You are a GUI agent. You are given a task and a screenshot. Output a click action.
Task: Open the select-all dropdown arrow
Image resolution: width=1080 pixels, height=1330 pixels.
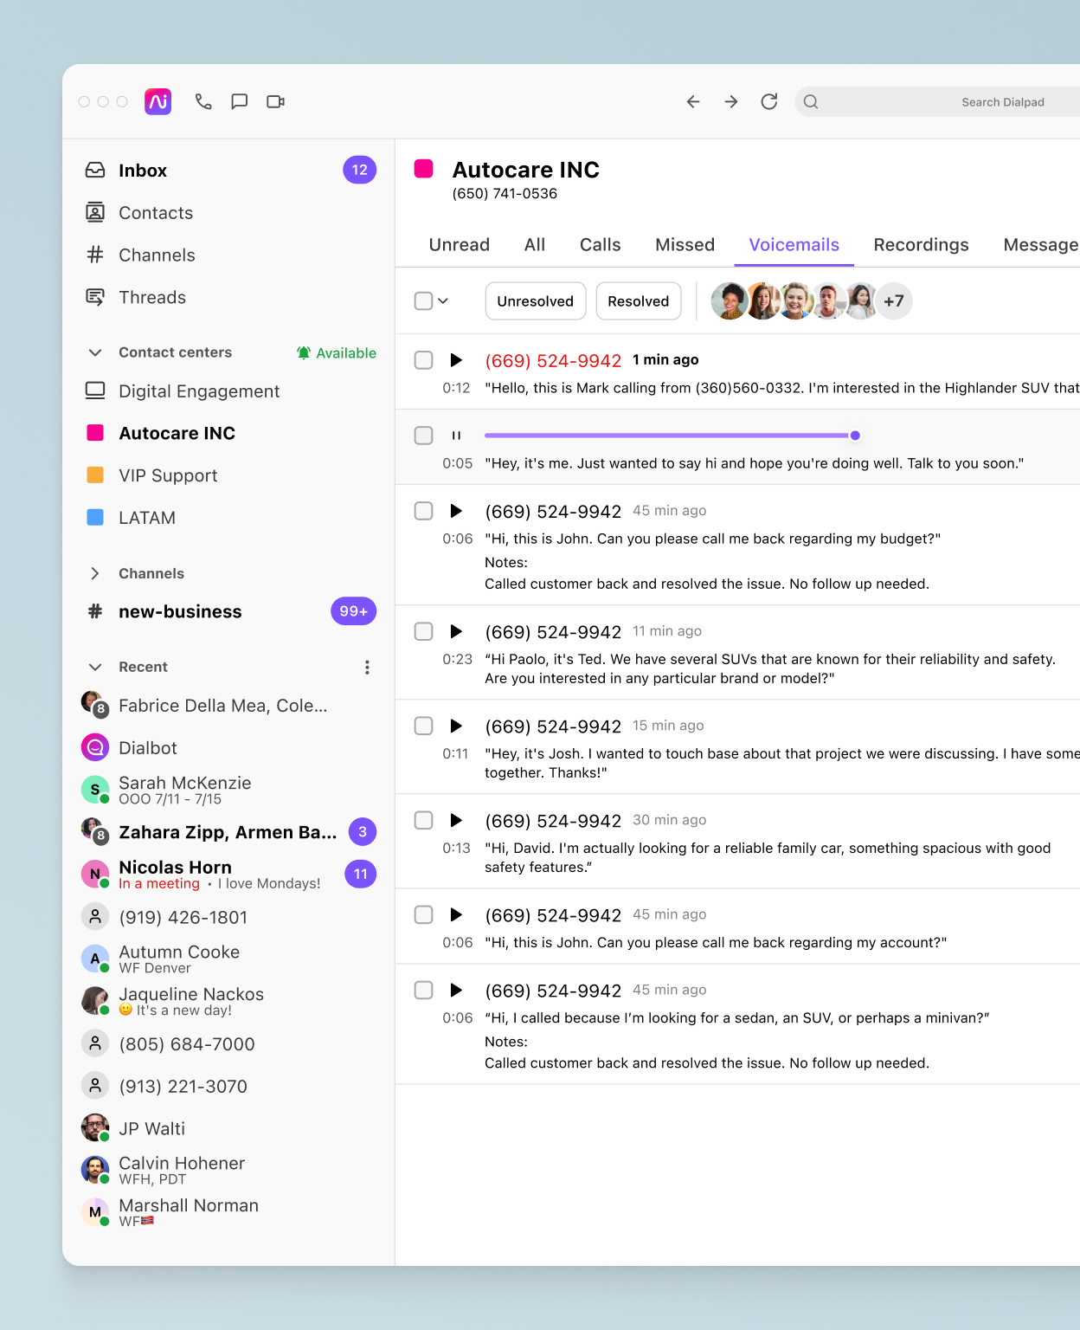443,301
